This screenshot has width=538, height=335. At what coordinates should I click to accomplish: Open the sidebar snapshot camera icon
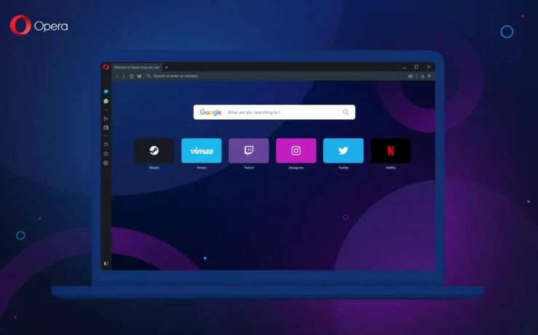(x=106, y=128)
